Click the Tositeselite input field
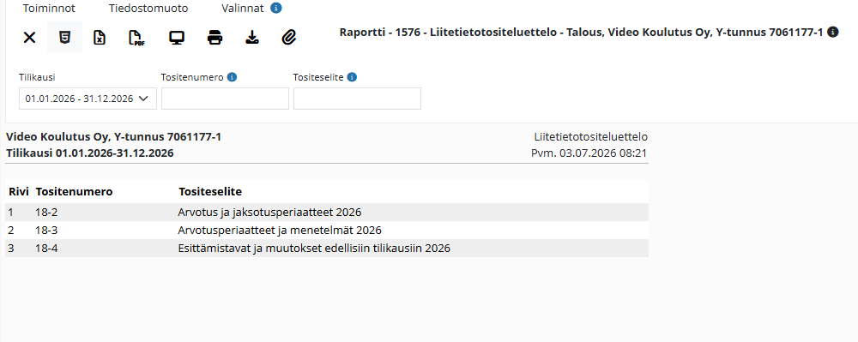The image size is (858, 342). coord(357,99)
